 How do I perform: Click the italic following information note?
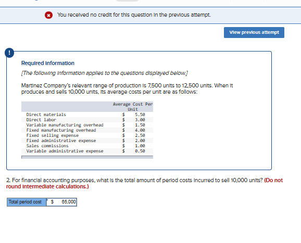coord(105,73)
